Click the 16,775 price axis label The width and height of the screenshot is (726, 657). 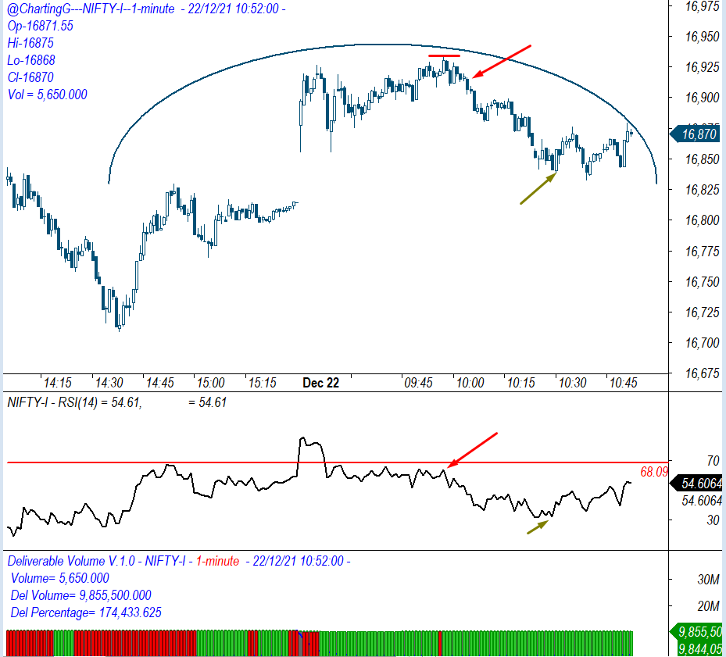point(702,252)
